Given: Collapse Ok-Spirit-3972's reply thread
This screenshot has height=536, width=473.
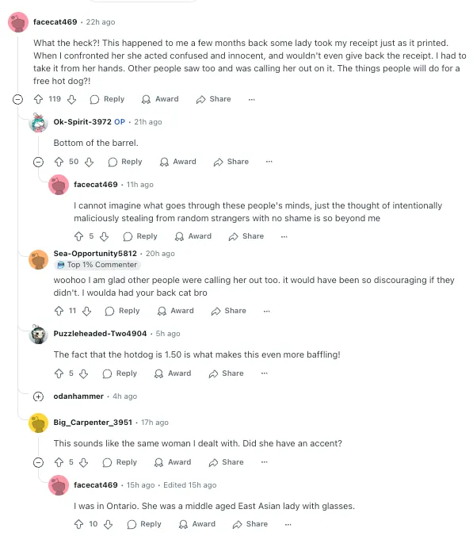Looking at the screenshot, I should pos(38,162).
